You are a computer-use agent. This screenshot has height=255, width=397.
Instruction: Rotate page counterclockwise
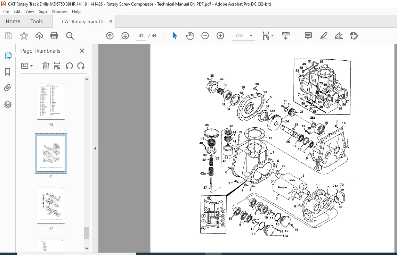69,66
